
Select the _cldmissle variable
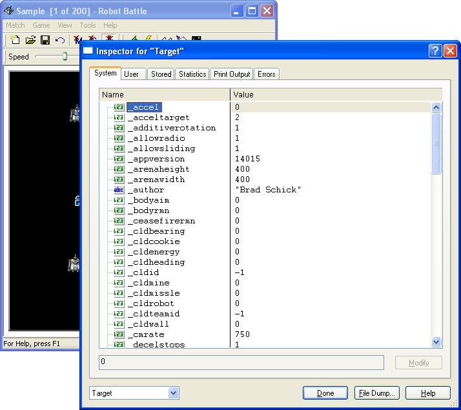[x=154, y=293]
